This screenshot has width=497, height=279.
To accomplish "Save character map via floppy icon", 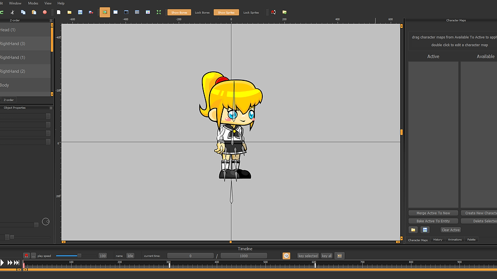I will [425, 230].
